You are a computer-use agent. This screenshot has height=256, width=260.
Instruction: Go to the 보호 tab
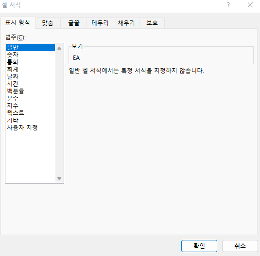pos(152,23)
